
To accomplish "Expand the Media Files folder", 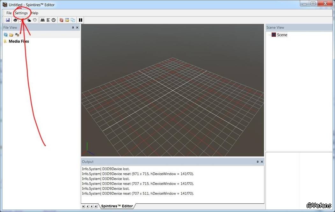I will (5, 41).
